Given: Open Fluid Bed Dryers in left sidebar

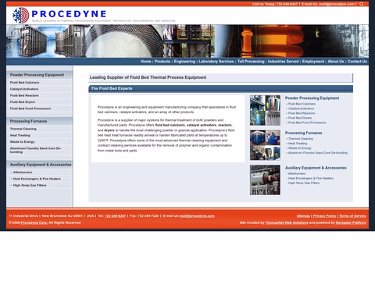Looking at the screenshot, I should 23,102.
